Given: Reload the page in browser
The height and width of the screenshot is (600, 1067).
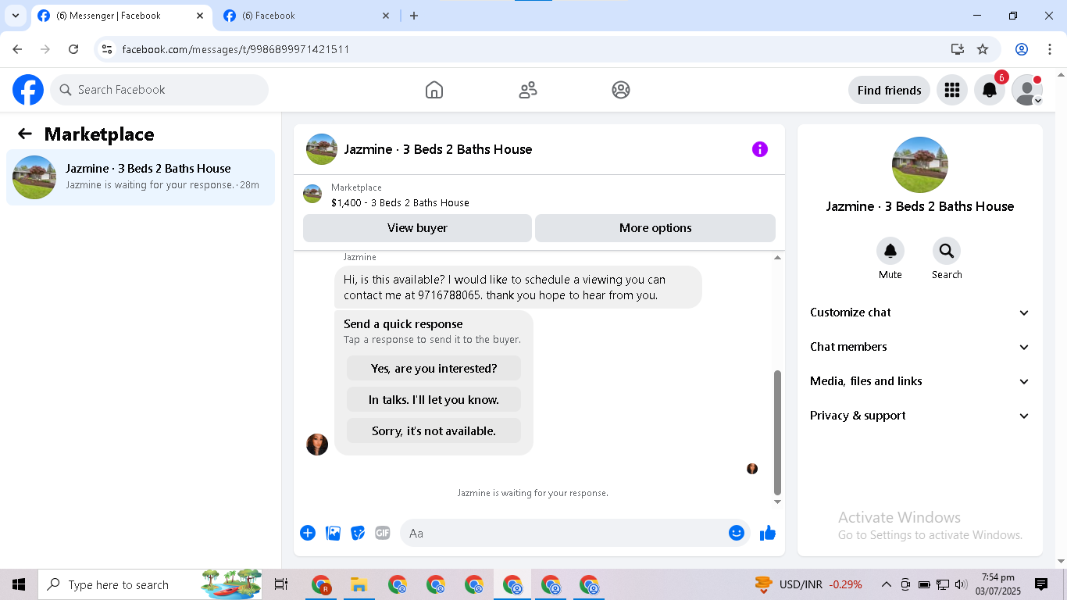Looking at the screenshot, I should (73, 49).
